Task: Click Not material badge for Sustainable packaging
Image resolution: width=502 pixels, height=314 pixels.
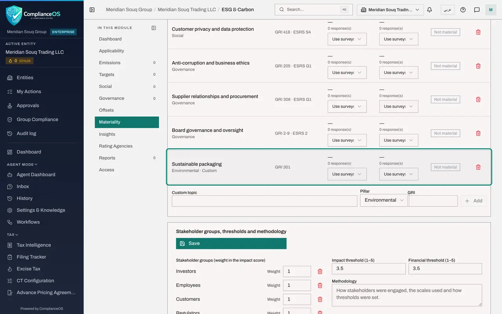Action: coord(446,167)
